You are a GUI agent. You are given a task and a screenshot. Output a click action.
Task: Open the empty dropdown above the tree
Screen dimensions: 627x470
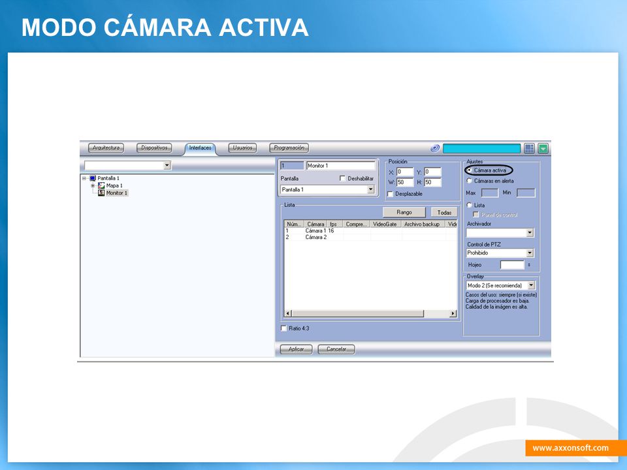click(167, 165)
